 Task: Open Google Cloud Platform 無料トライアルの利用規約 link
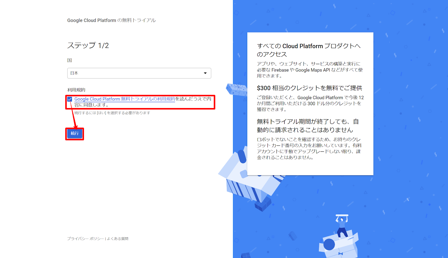[x=125, y=99]
